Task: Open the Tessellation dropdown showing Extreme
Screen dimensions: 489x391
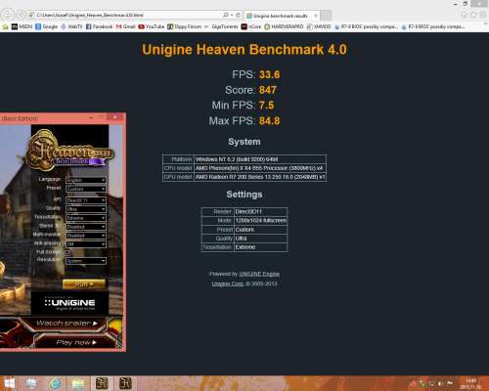Action: pyautogui.click(x=86, y=218)
